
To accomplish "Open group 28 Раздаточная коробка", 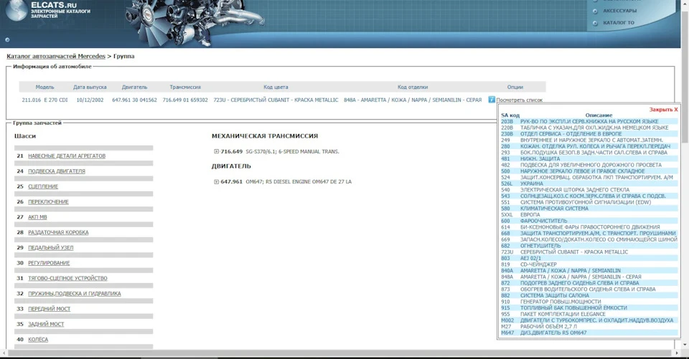I will tap(58, 233).
